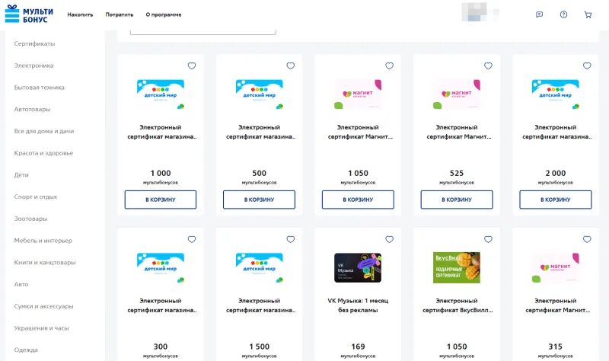Add 500 Детский мир certificate to cart
The width and height of the screenshot is (609, 361).
coord(259,200)
